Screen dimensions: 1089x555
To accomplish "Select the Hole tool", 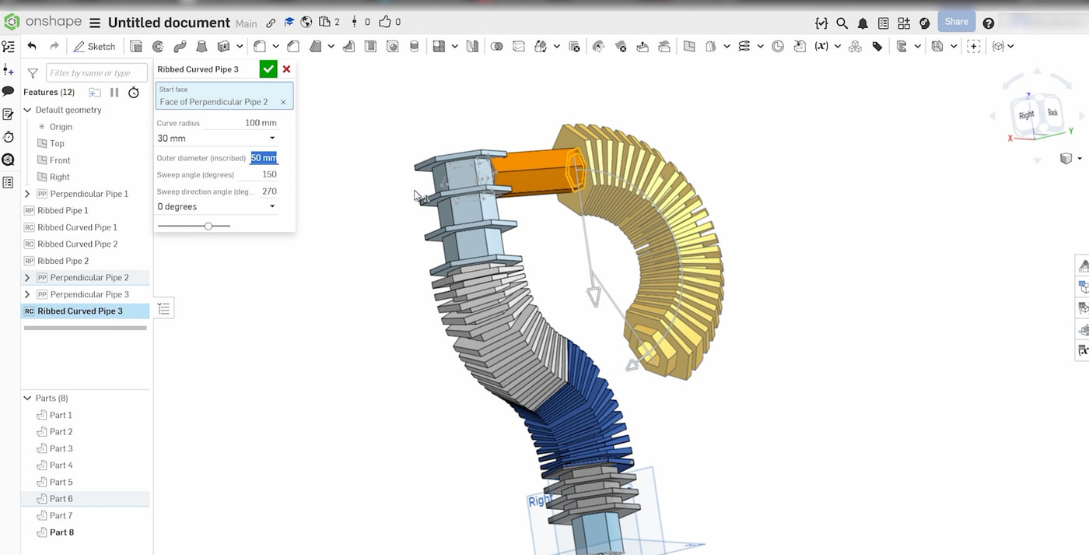I will point(393,46).
